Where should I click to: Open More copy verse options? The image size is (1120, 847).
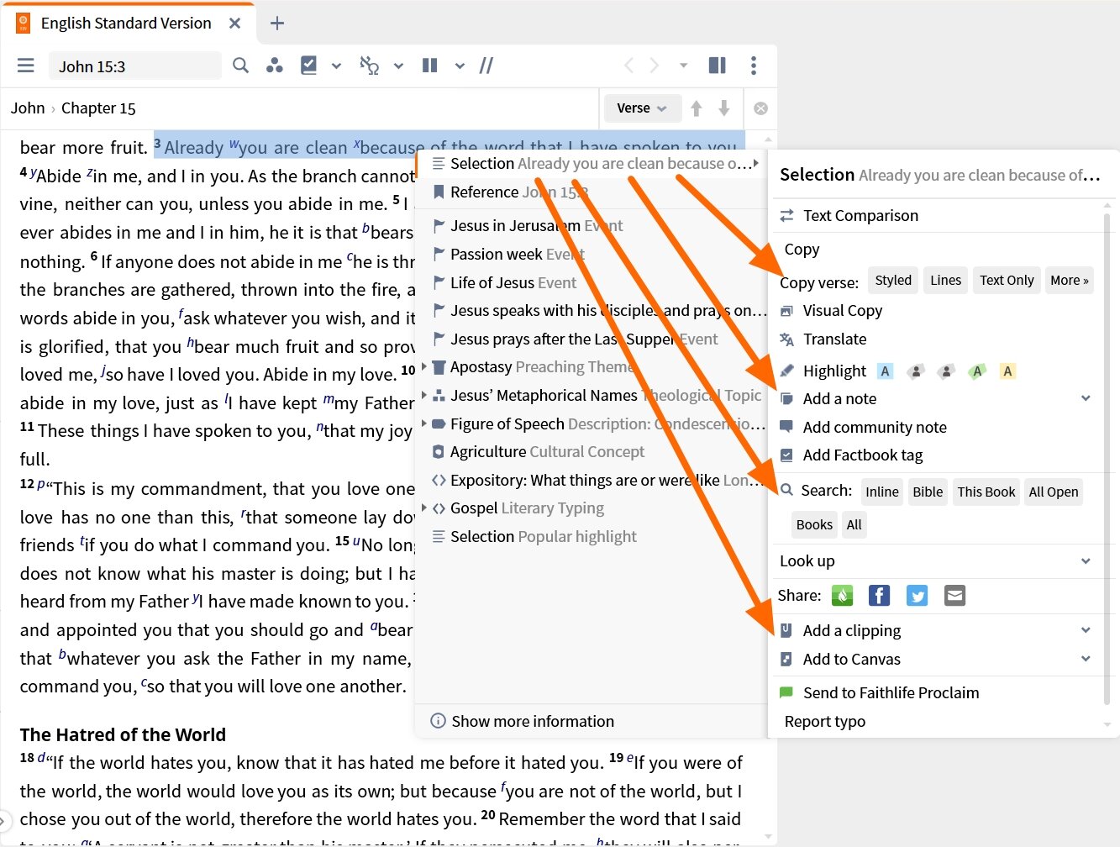pyautogui.click(x=1070, y=281)
